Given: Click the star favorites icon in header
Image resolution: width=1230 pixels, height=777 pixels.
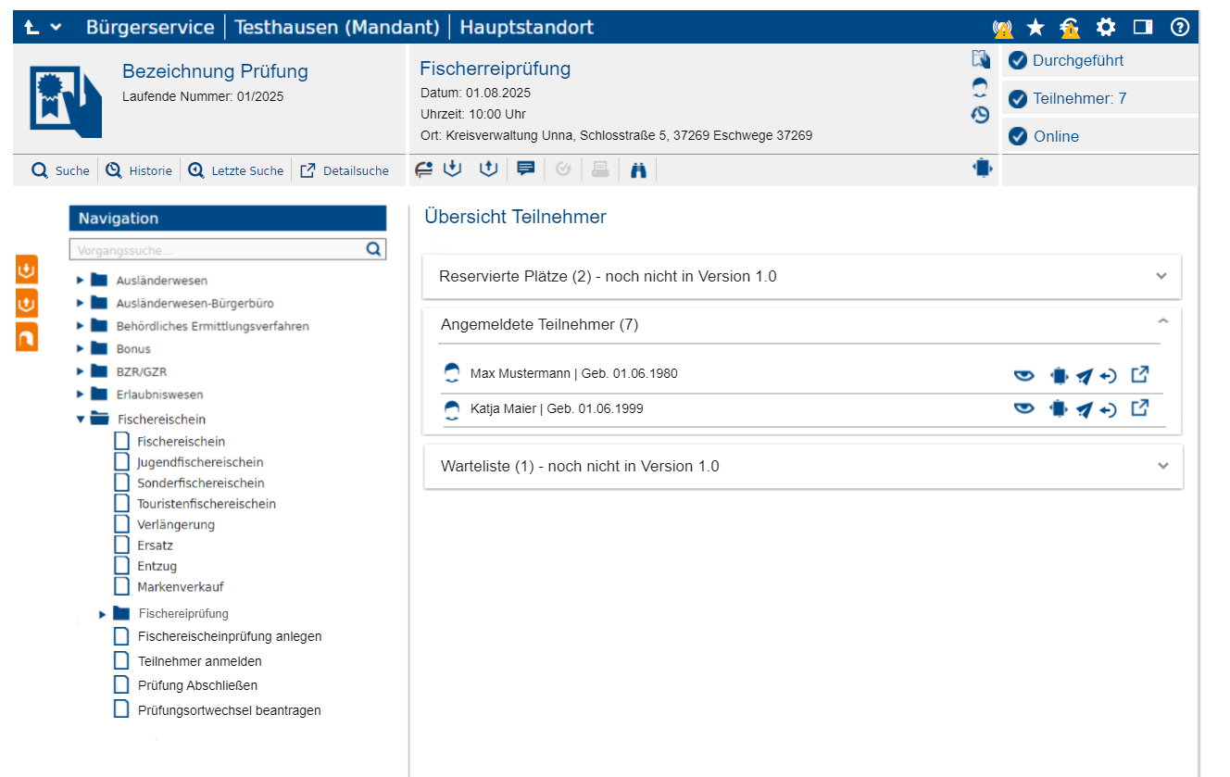Looking at the screenshot, I should tap(1035, 28).
